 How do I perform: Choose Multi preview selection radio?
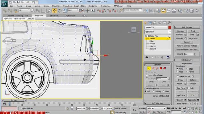tap(164, 92)
